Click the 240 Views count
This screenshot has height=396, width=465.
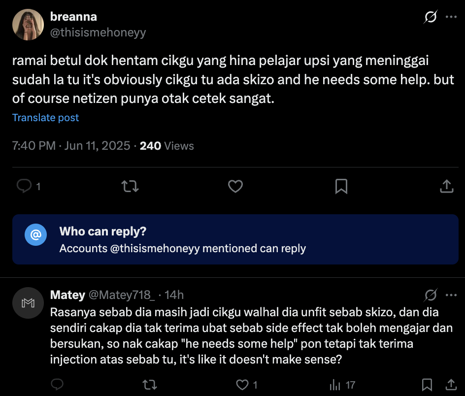click(166, 146)
